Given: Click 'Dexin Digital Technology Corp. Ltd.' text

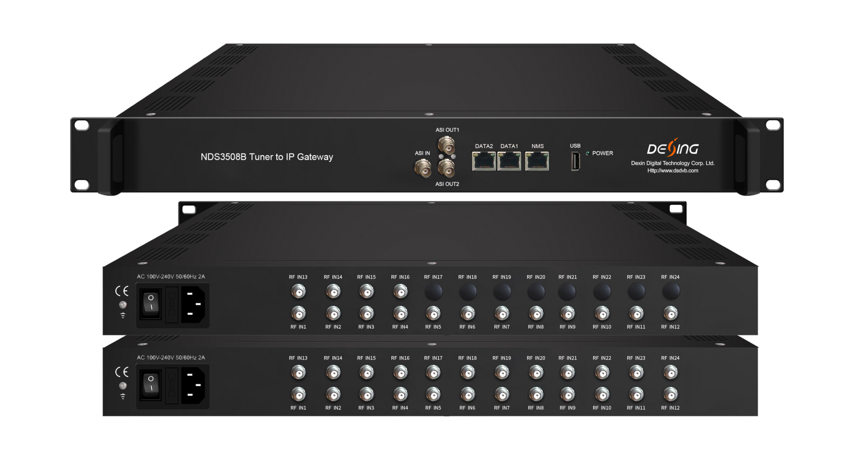Looking at the screenshot, I should tap(673, 163).
